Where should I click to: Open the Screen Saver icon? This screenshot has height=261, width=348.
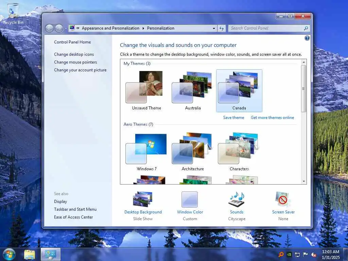pos(283,199)
